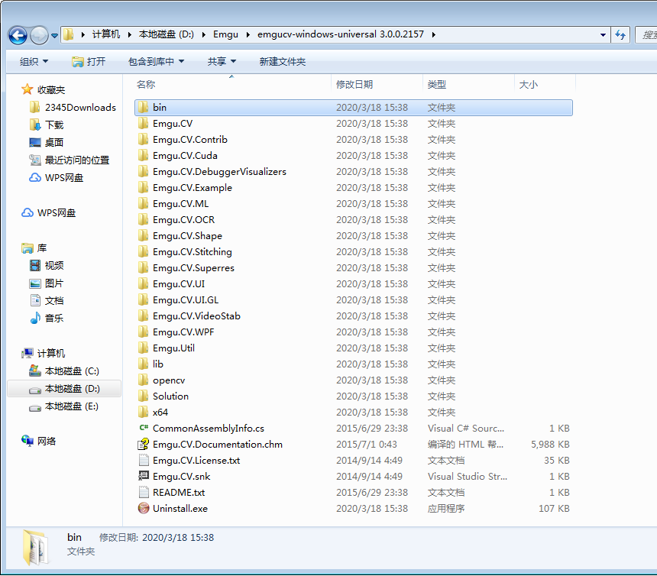Open 图片 library
657x576 pixels.
pyautogui.click(x=47, y=283)
